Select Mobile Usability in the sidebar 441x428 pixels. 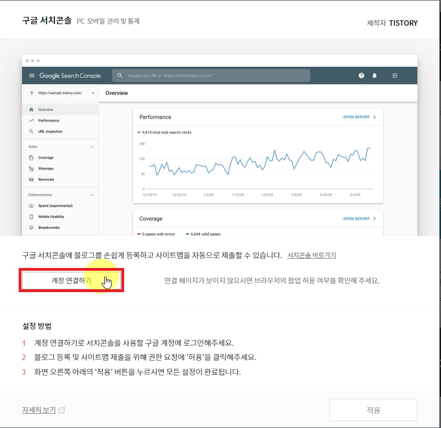click(60, 216)
